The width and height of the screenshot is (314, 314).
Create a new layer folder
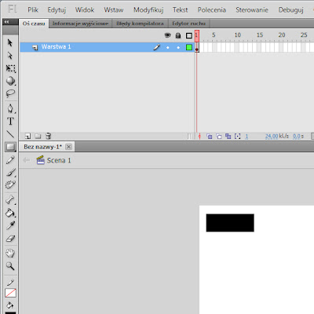[x=38, y=136]
